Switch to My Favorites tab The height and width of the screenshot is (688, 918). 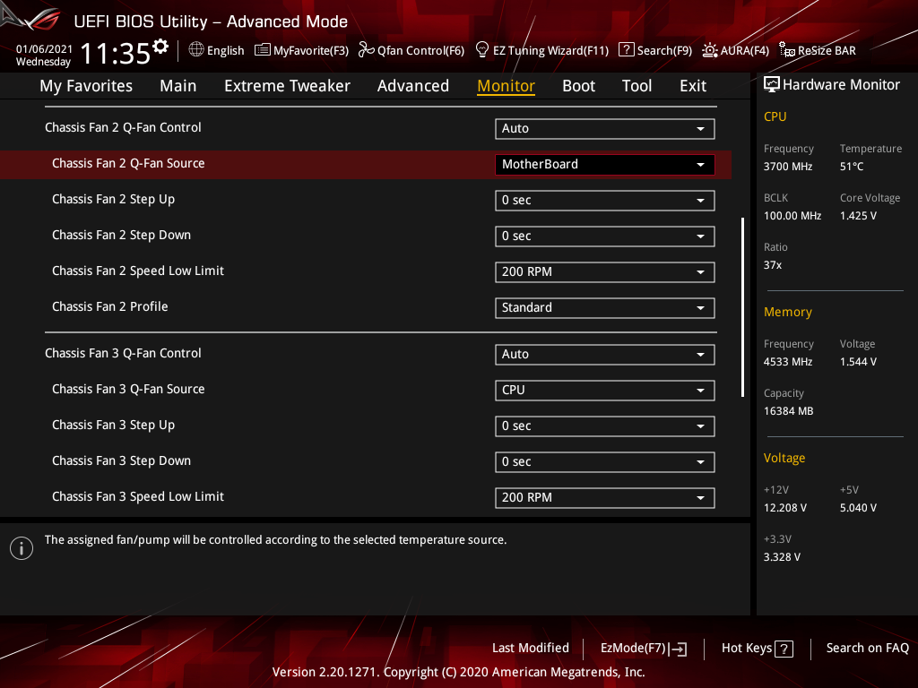tap(86, 86)
